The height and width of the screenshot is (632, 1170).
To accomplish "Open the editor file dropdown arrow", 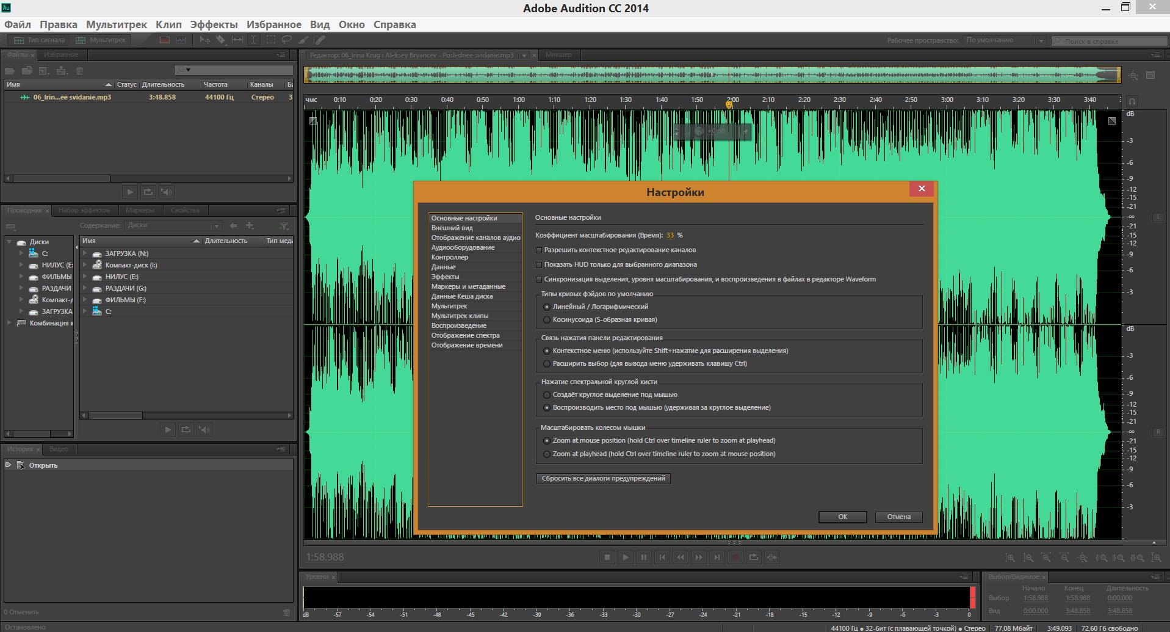I will pos(524,55).
